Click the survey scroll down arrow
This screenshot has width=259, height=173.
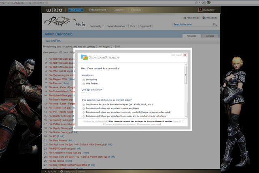click(x=186, y=117)
